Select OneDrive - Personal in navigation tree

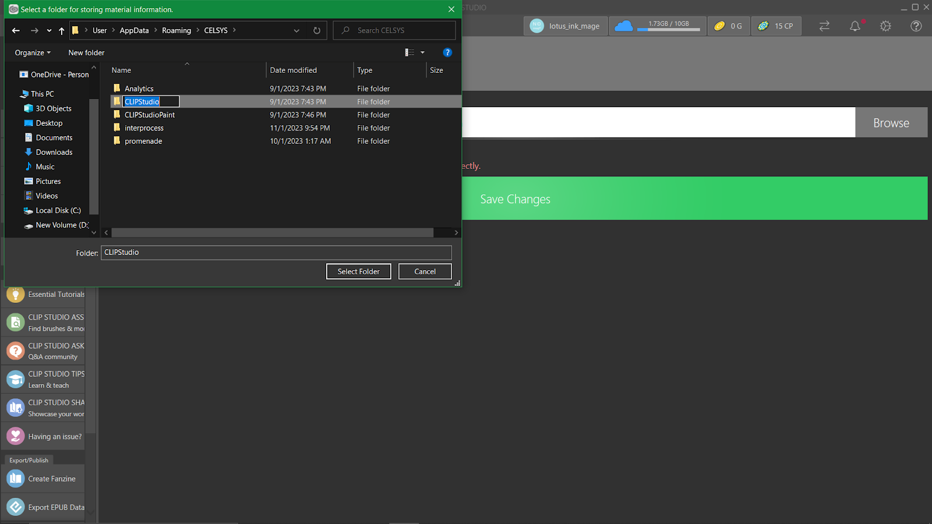click(54, 75)
